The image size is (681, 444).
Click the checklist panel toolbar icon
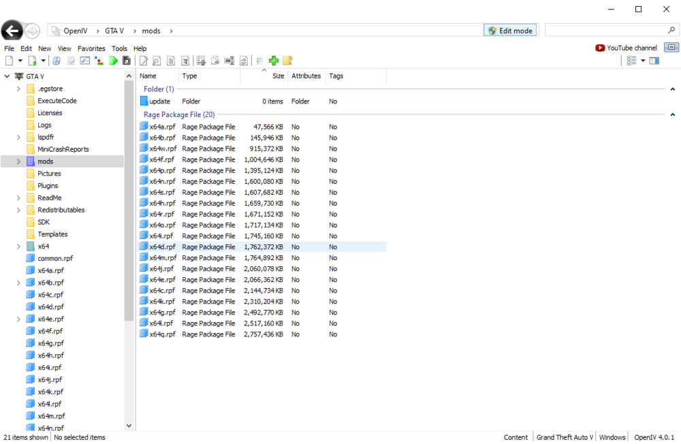coord(85,61)
